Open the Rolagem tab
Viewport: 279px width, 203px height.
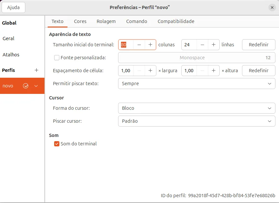click(x=106, y=21)
